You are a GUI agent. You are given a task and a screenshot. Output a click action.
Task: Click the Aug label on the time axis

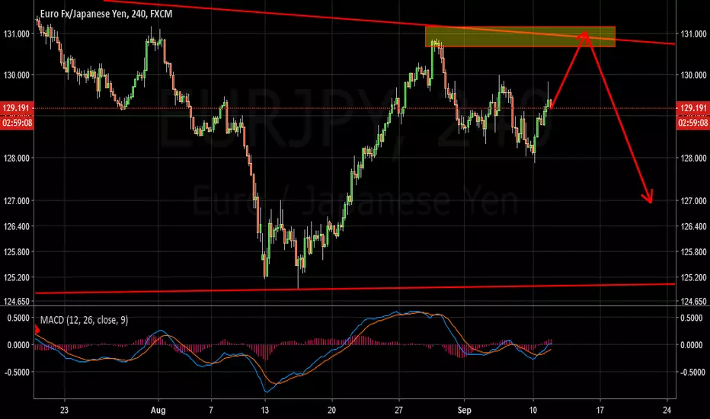(158, 411)
